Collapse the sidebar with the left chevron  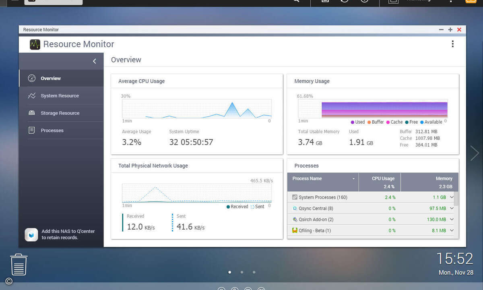tap(95, 61)
